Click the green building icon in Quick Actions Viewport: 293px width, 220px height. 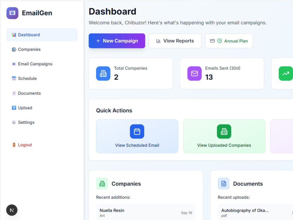point(224,131)
